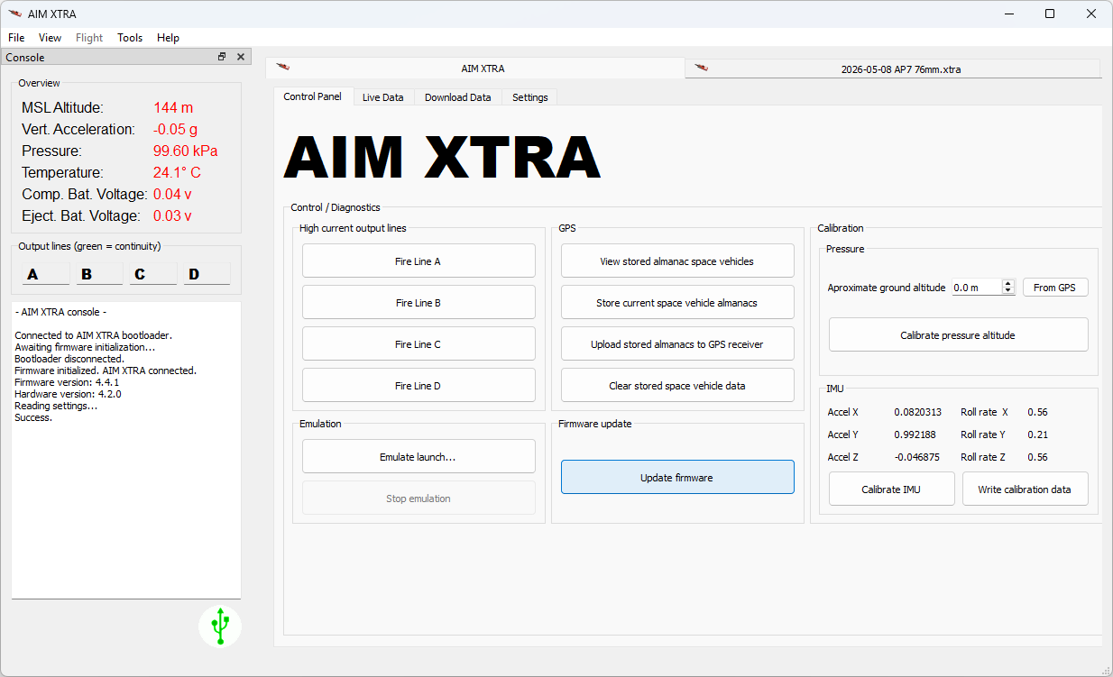Viewport: 1113px width, 677px height.
Task: Click 'Firmware version: 4.4.1' console line
Action: [x=67, y=382]
